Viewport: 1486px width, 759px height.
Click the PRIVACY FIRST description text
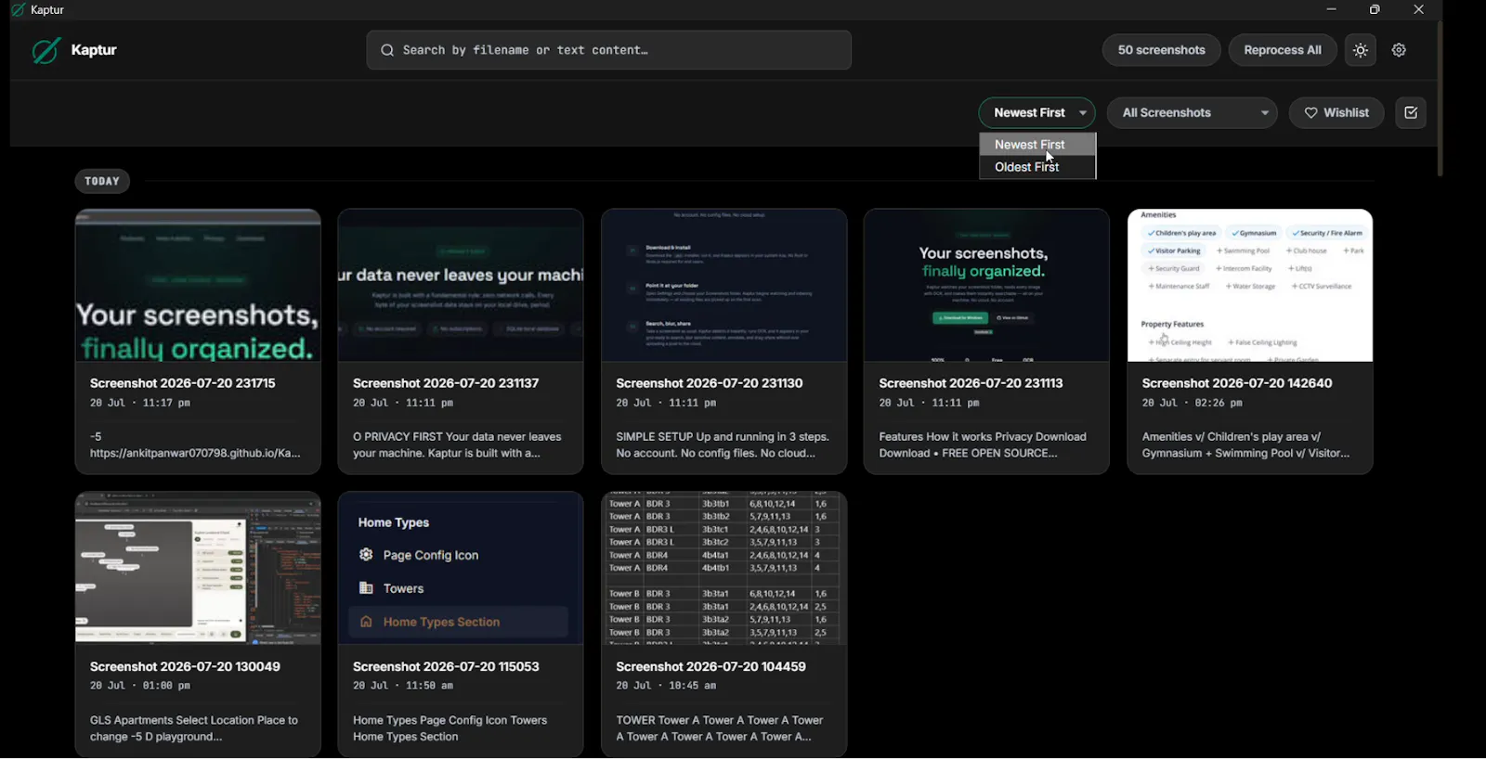pos(457,445)
